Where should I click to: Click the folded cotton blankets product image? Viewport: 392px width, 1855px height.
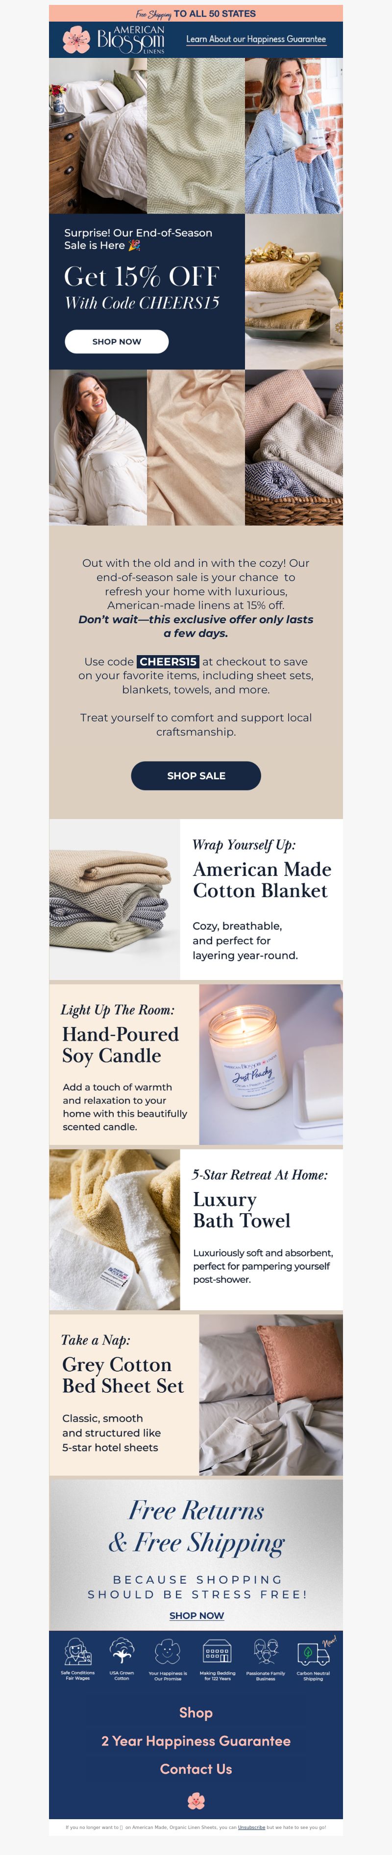114,899
